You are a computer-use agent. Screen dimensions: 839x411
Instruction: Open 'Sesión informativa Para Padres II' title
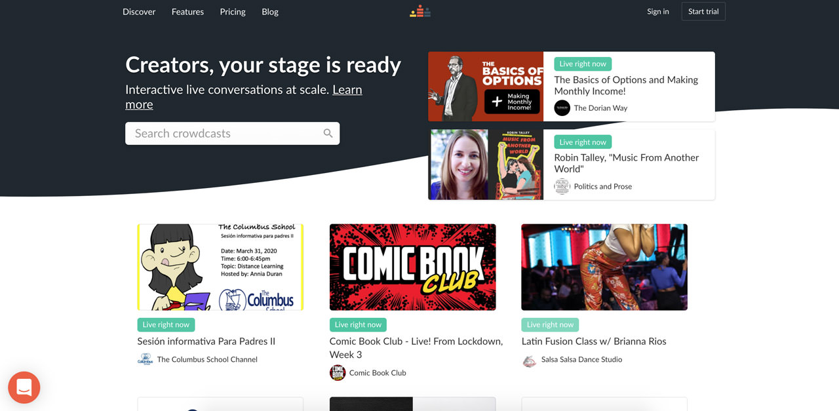(x=206, y=342)
